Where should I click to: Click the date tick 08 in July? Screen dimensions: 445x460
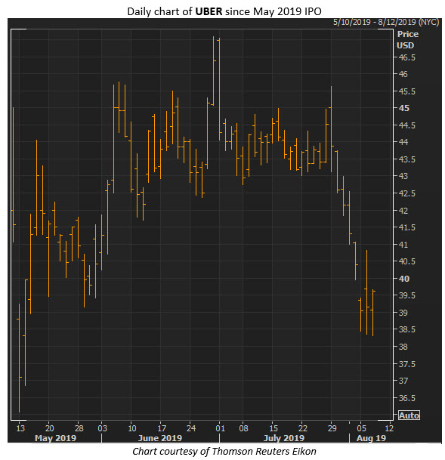click(x=243, y=428)
